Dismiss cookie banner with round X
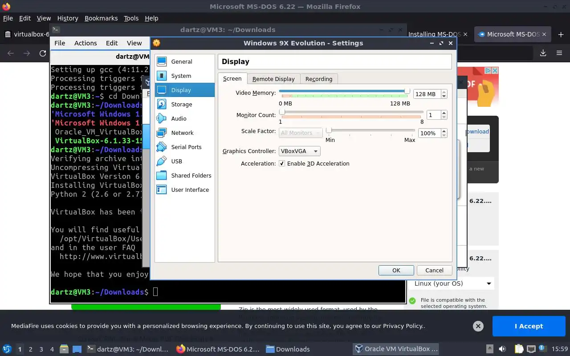Image resolution: width=570 pixels, height=356 pixels. [478, 326]
